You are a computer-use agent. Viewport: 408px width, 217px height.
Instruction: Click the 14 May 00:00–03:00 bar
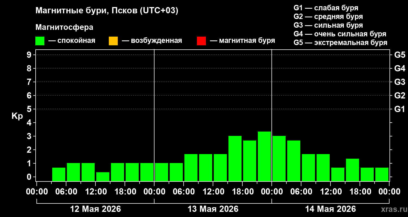[x=279, y=158]
